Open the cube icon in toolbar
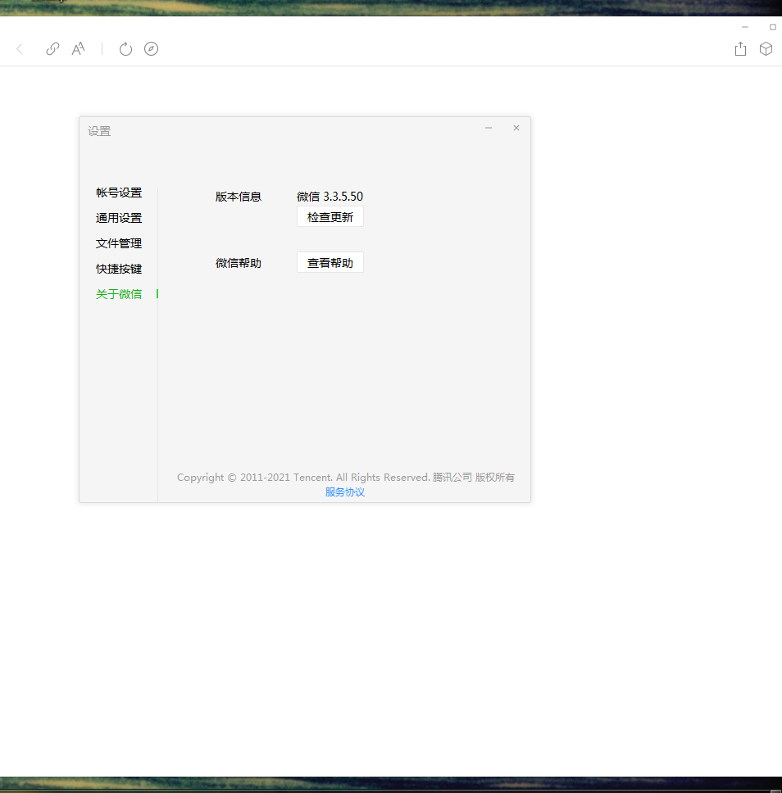The width and height of the screenshot is (782, 793). [766, 48]
